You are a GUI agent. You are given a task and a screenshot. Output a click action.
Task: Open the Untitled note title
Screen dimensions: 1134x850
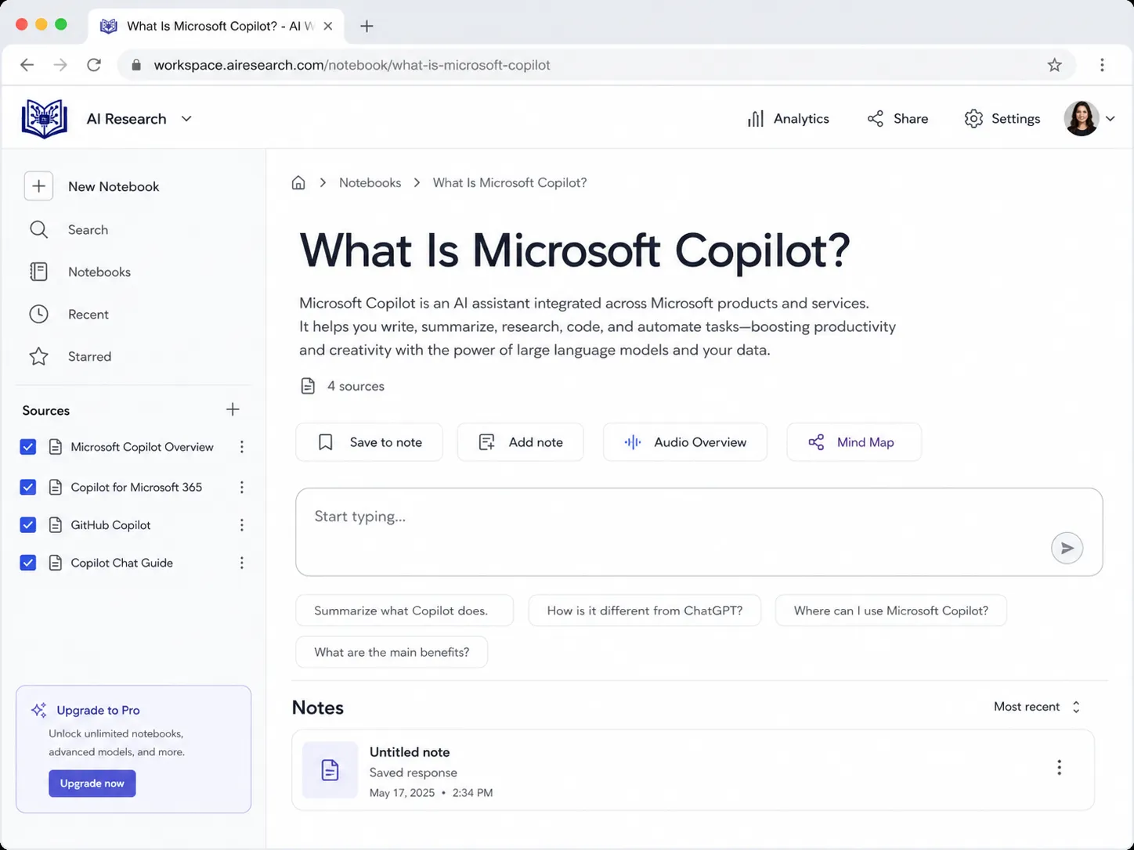click(x=410, y=752)
